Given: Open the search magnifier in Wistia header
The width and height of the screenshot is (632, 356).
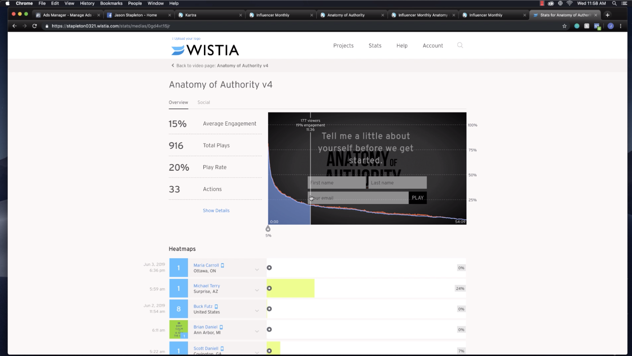Looking at the screenshot, I should click(x=460, y=45).
